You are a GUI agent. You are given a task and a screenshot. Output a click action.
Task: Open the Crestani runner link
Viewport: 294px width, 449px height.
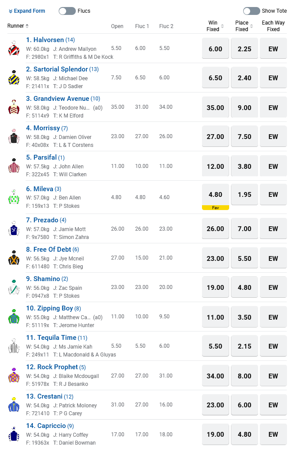point(50,396)
